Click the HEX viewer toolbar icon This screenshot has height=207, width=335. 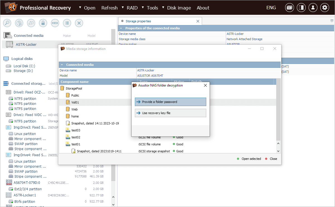55,23
